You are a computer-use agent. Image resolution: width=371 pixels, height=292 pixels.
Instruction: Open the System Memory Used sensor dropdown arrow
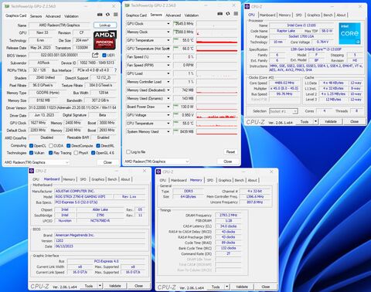(x=168, y=131)
